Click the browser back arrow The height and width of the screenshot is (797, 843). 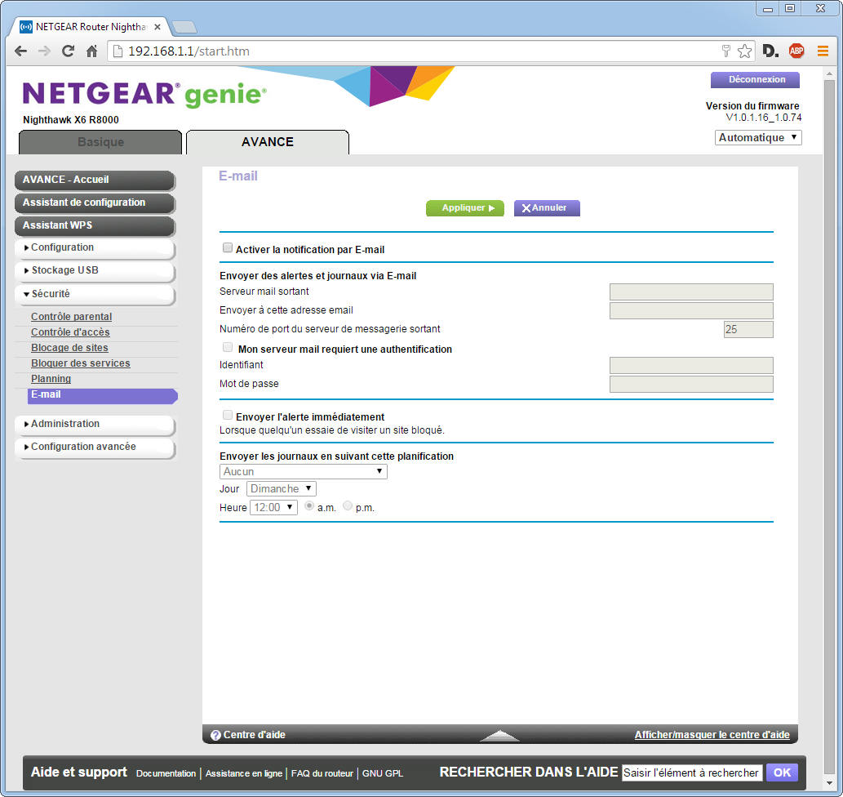21,51
